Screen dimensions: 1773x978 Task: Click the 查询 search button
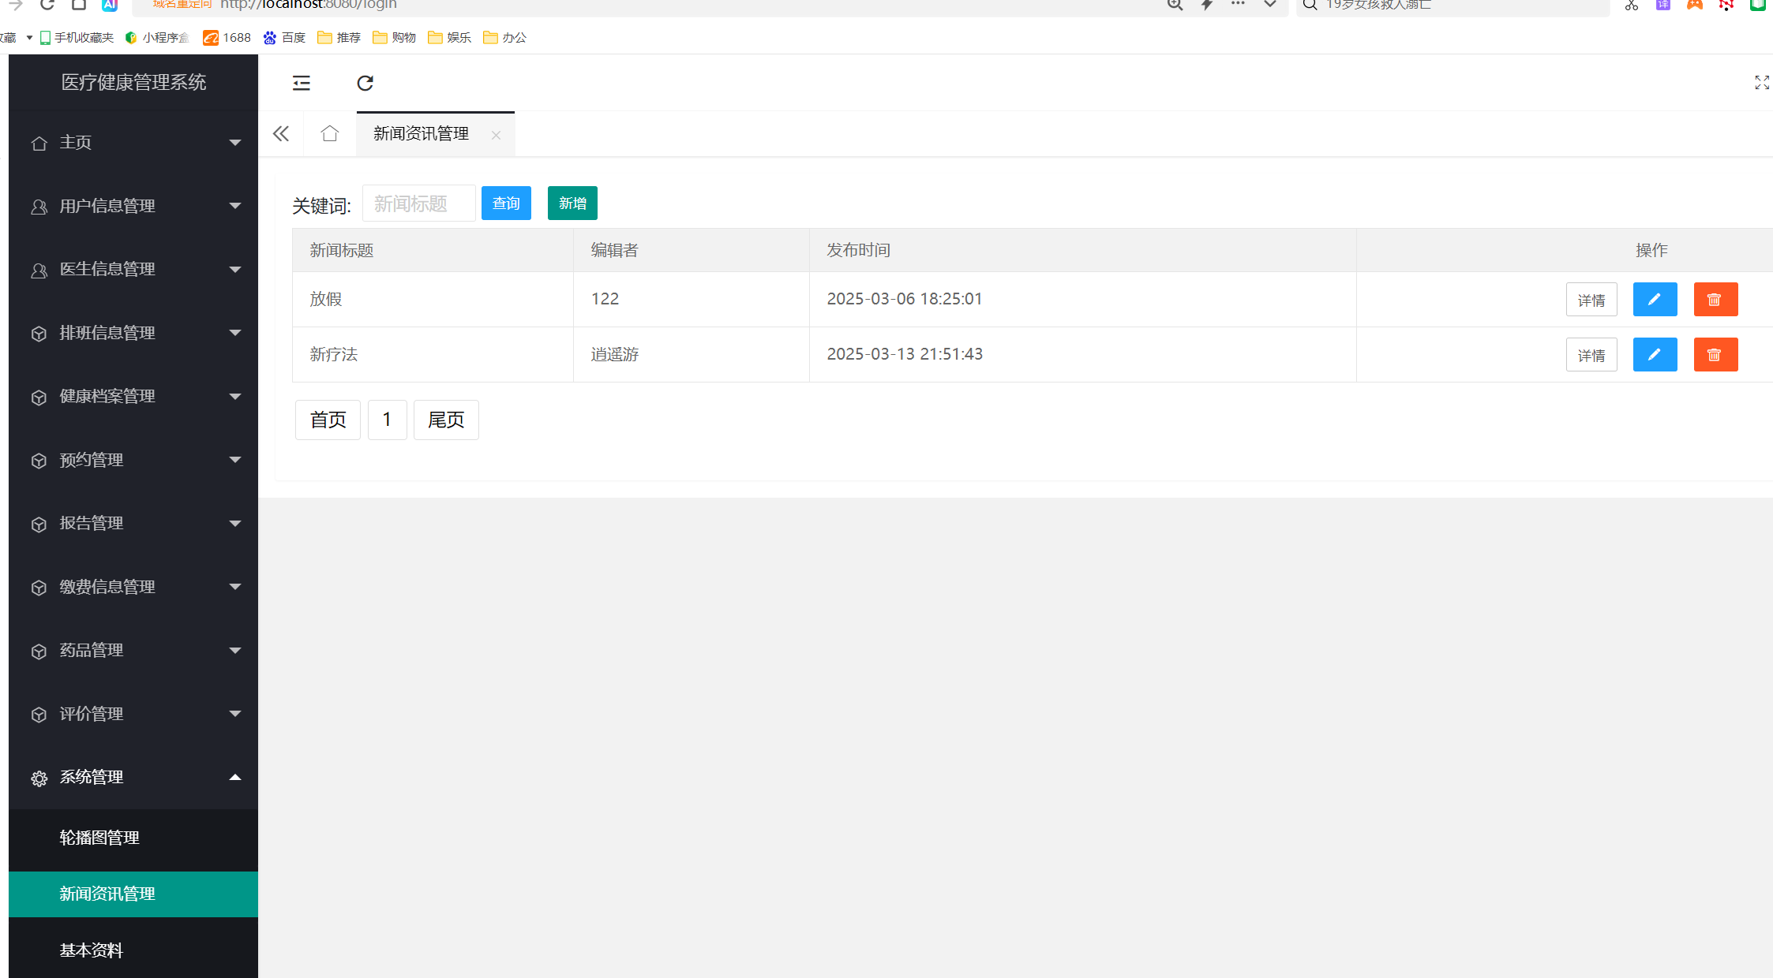point(506,203)
